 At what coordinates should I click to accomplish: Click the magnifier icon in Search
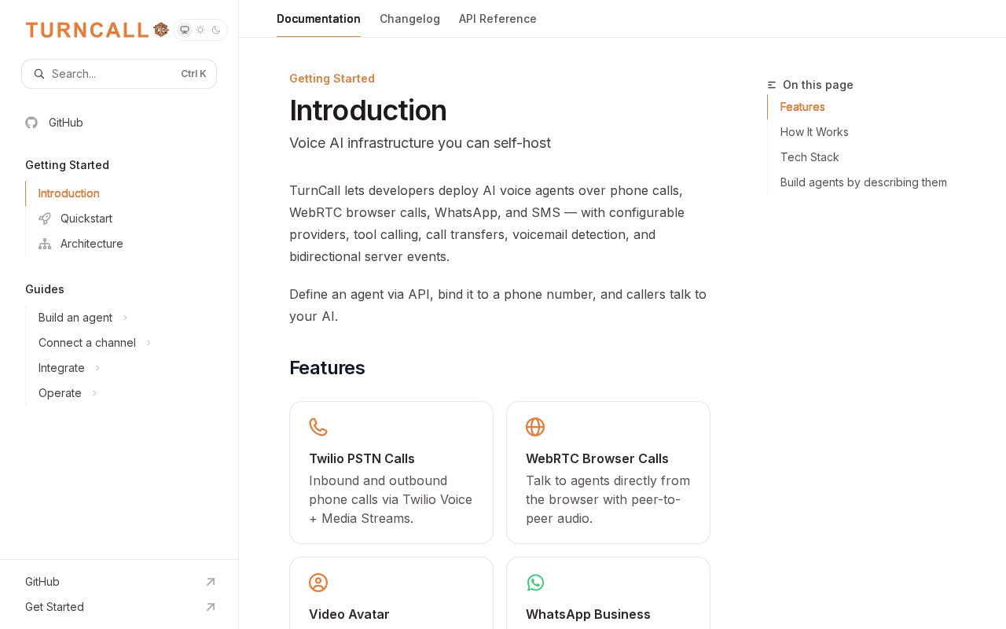pyautogui.click(x=39, y=74)
